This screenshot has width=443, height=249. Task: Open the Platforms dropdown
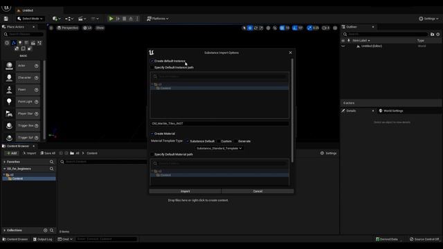(x=158, y=19)
